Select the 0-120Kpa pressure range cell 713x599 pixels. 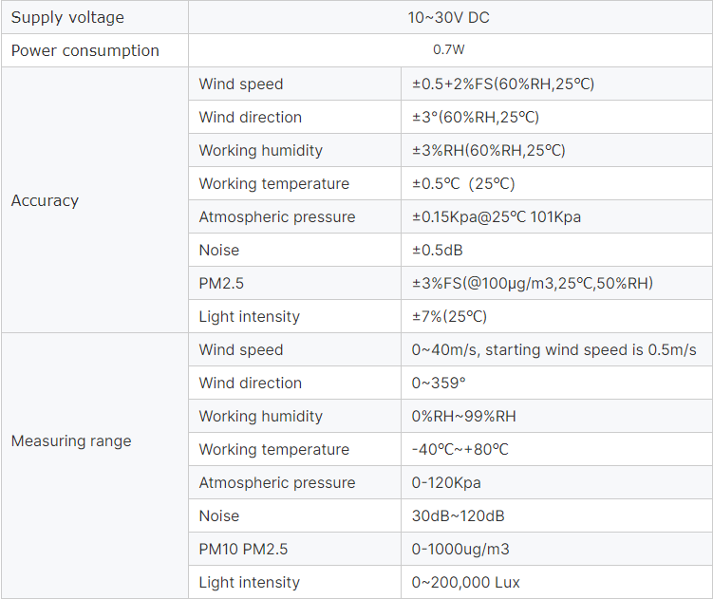tap(556, 482)
